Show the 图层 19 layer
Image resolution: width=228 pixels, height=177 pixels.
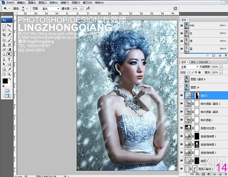181,87
